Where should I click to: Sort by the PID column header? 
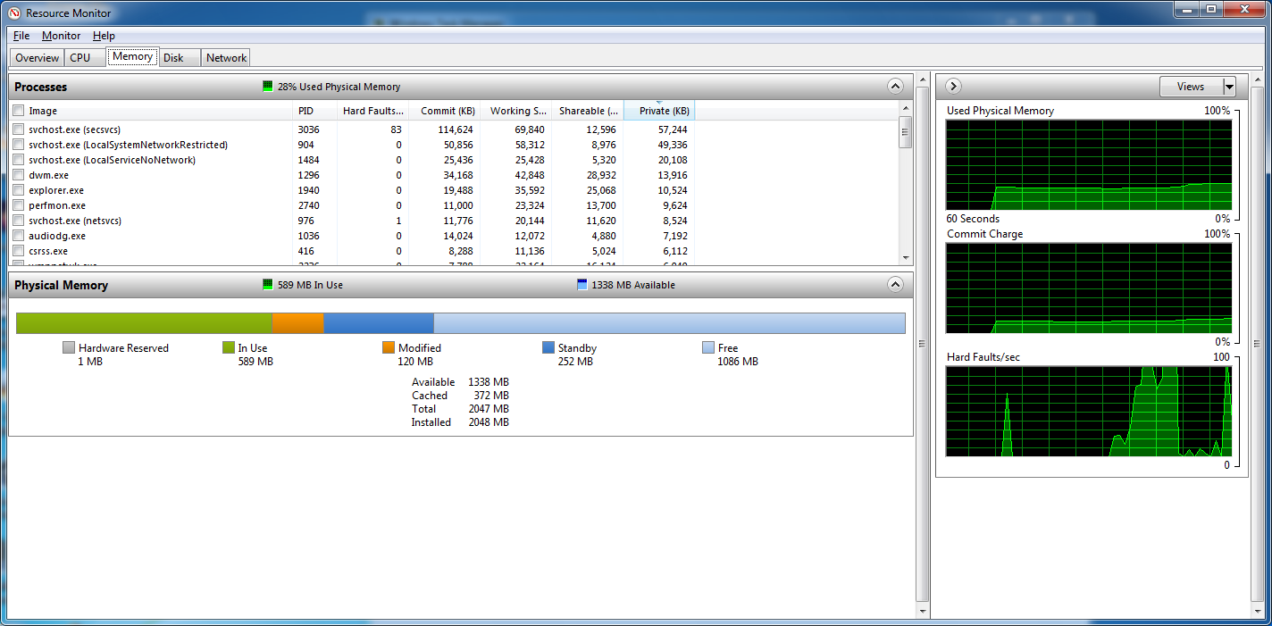[x=315, y=111]
